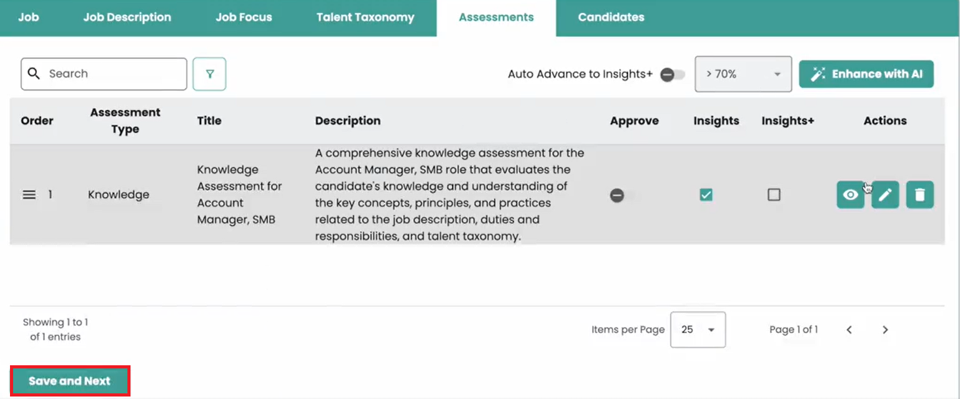This screenshot has width=960, height=399.
Task: Click the Save and Next button
Action: pyautogui.click(x=69, y=381)
